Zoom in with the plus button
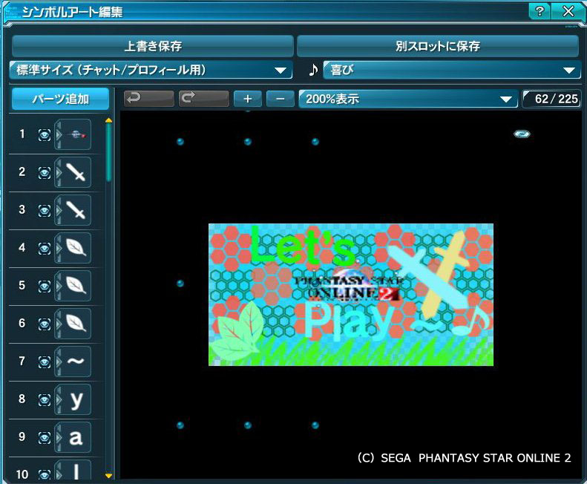This screenshot has width=587, height=484. (x=247, y=99)
